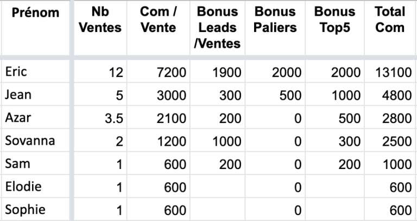Click Sovanna's Bonus Leads value 1000
The image size is (417, 221).
(217, 140)
